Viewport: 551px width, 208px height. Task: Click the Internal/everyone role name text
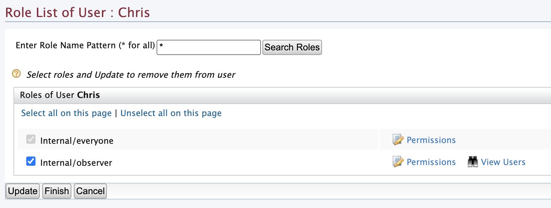pos(77,141)
